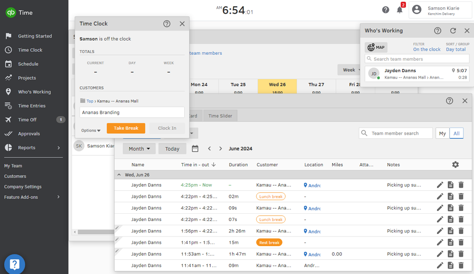
Task: Edit Jayden Danns's 4:25pm timesheet entry
Action: coord(440,185)
